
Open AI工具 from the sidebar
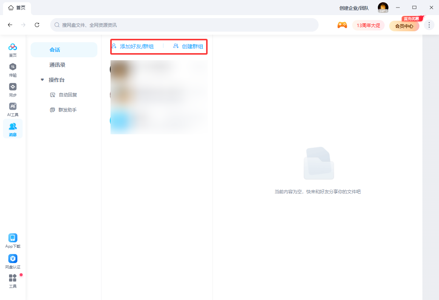13,109
